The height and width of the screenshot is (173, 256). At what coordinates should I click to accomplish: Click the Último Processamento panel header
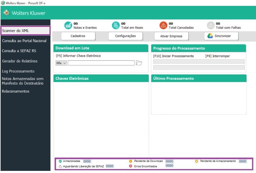(199, 78)
